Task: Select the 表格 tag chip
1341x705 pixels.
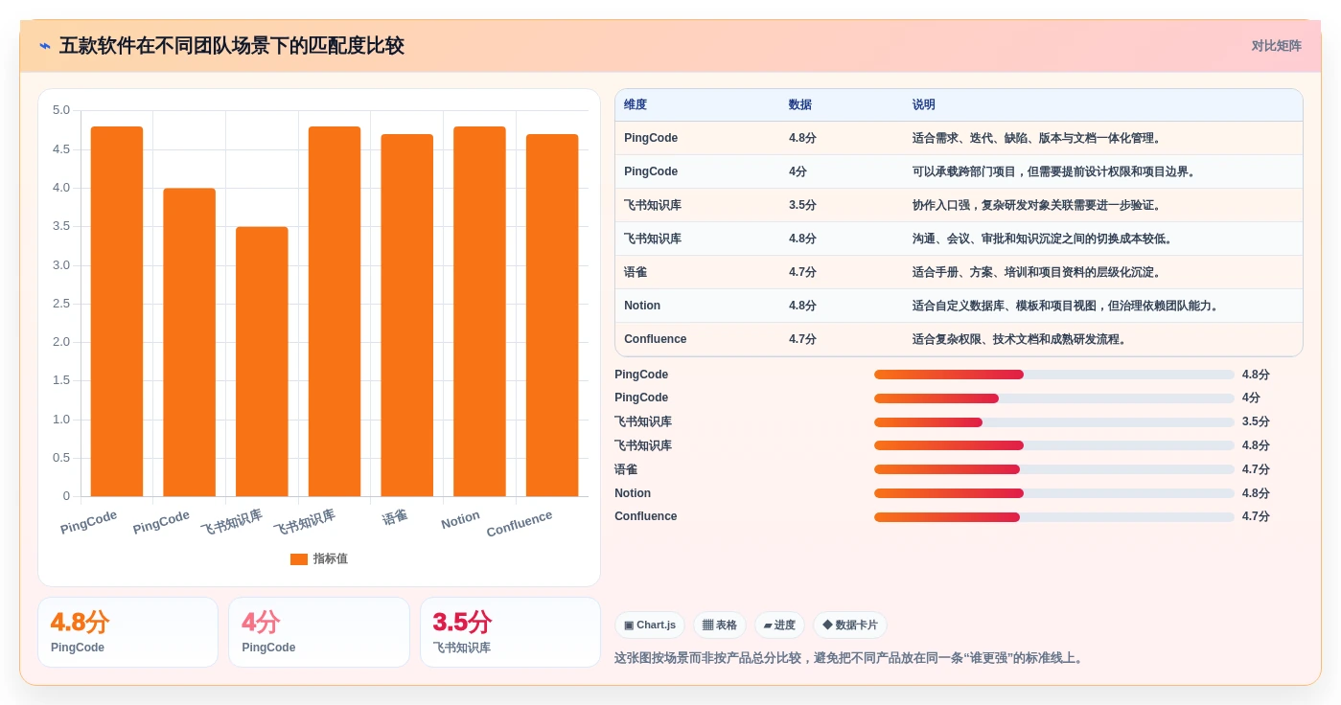Action: click(x=720, y=625)
